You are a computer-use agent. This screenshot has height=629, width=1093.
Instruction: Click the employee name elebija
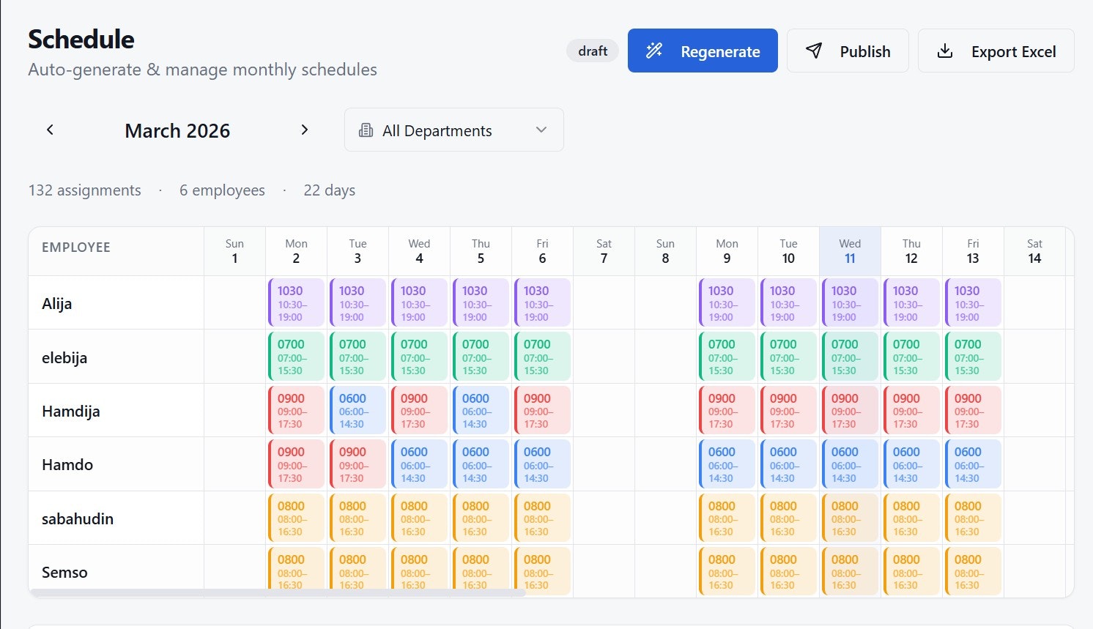pos(64,357)
